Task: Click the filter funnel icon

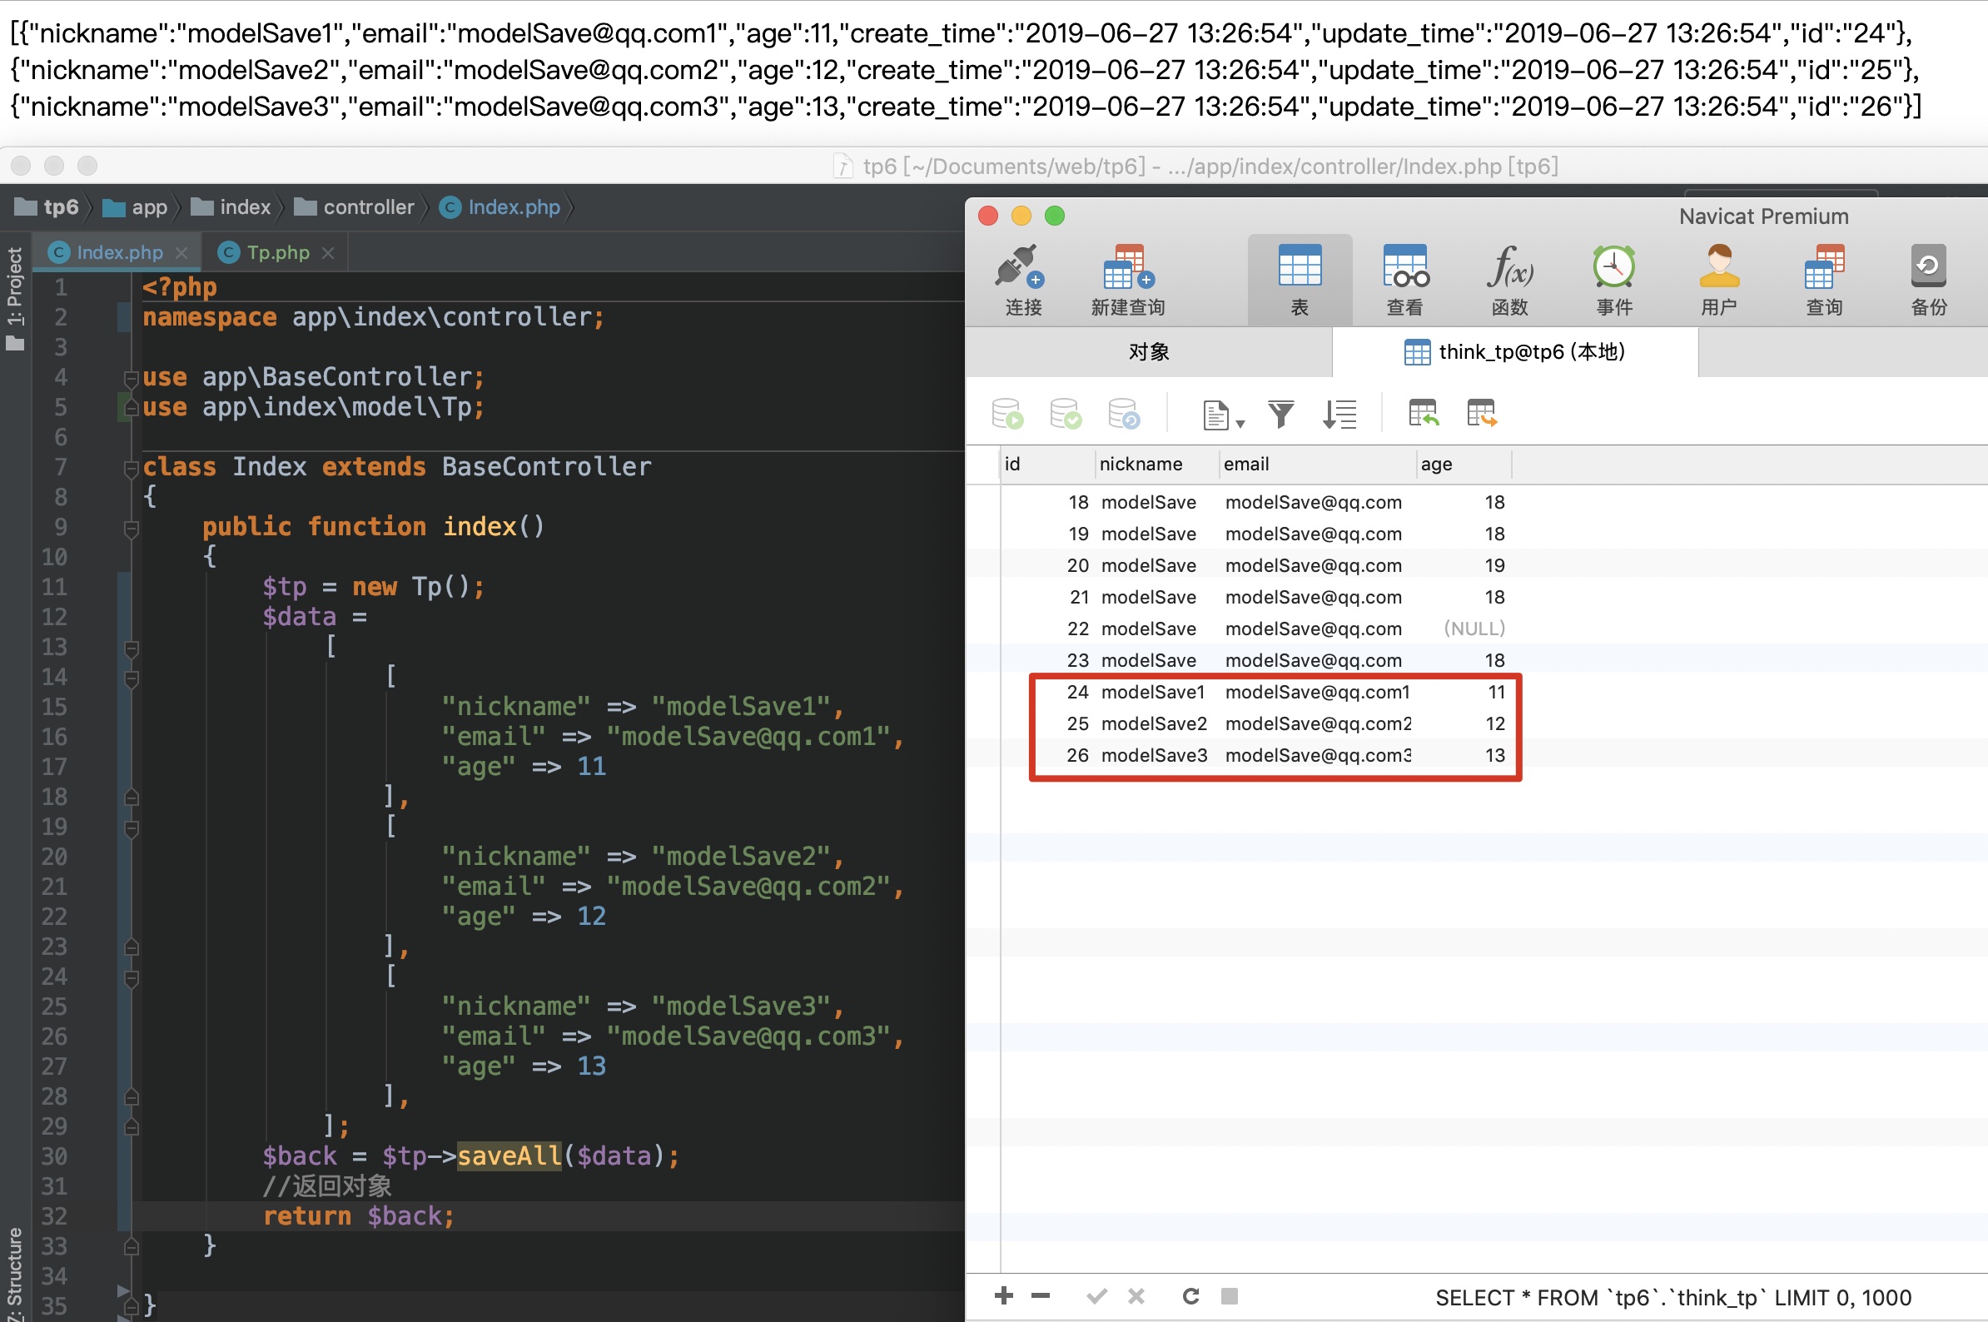Action: [1280, 414]
